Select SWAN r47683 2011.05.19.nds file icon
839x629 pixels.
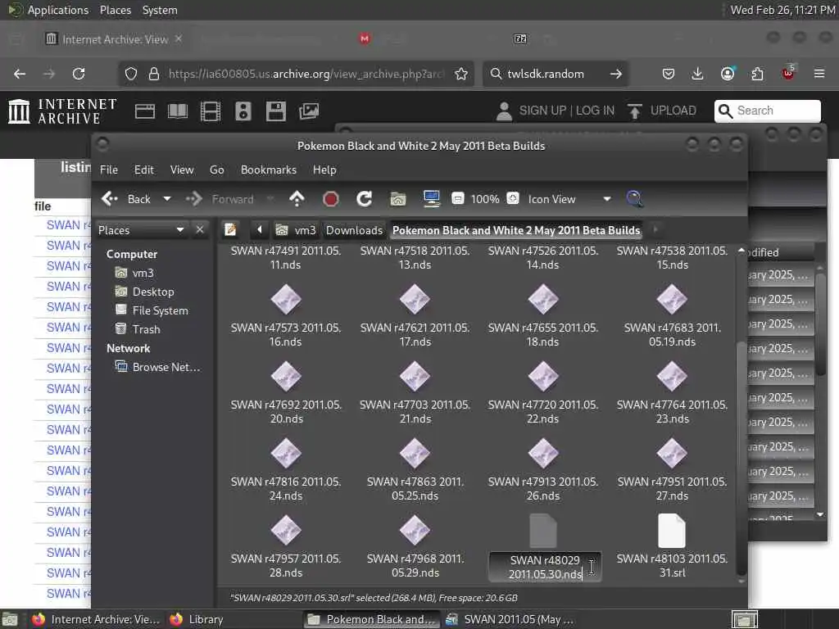pos(672,300)
